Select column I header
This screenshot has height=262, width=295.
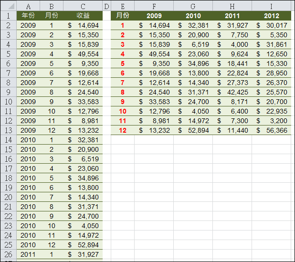[271, 6]
